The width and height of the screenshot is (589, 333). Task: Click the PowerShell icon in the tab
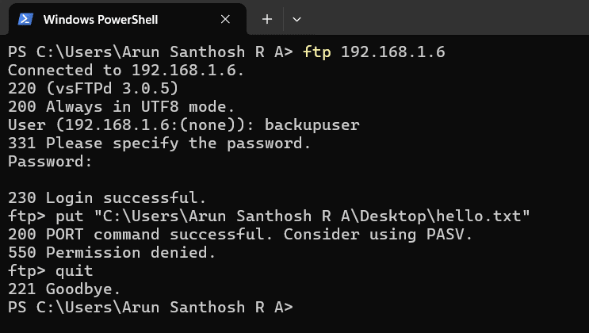coord(25,19)
